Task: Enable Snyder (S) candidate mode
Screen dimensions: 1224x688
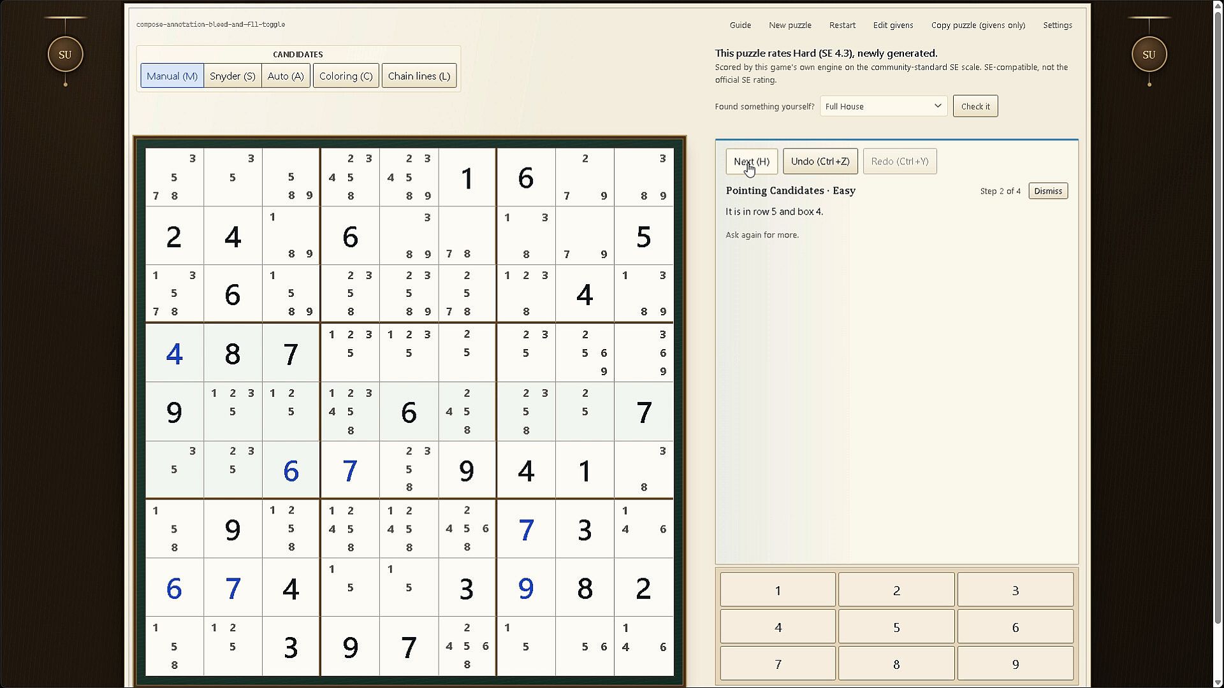Action: (233, 76)
